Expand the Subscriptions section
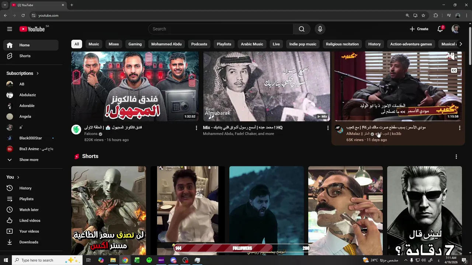The image size is (472, 265). [23, 73]
